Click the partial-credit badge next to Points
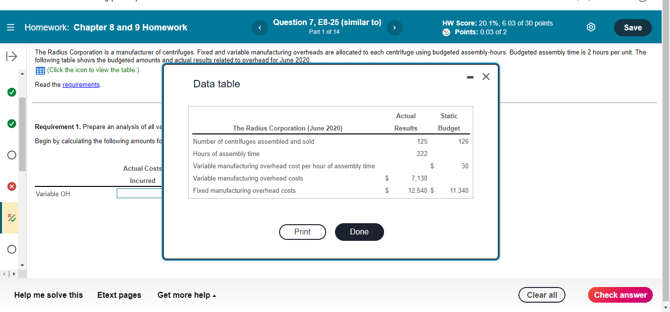The image size is (670, 312). point(446,32)
